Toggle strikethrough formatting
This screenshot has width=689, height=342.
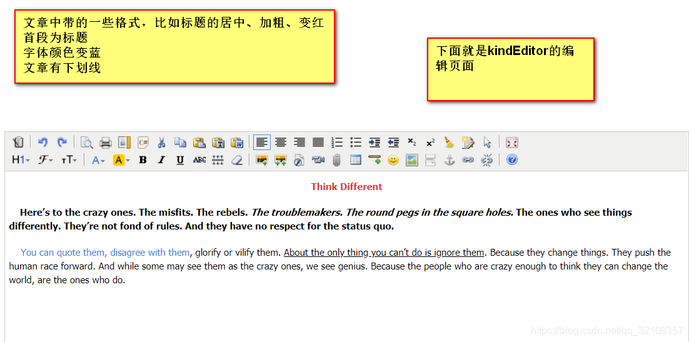pyautogui.click(x=199, y=160)
